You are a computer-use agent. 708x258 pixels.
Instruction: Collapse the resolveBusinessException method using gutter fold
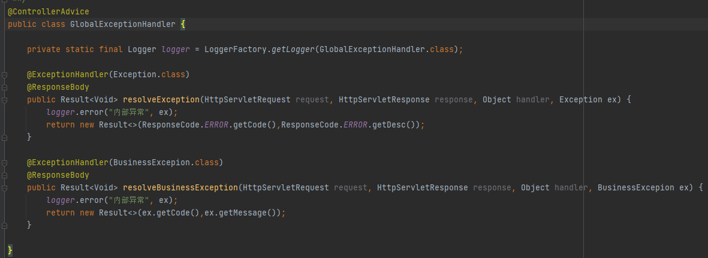click(x=5, y=188)
